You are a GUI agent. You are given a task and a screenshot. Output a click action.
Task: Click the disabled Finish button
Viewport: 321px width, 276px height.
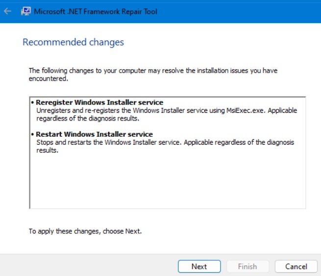point(247,266)
